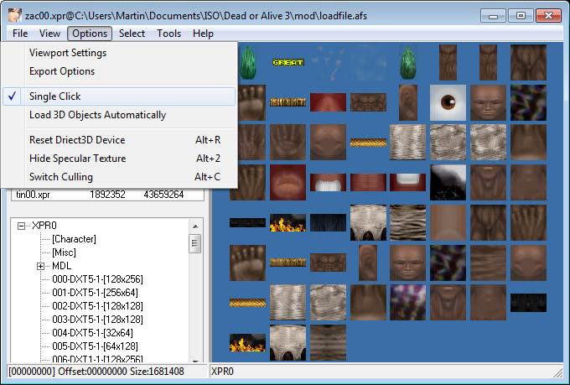Choose Export Options menu entry
Viewport: 570px width, 385px height.
pyautogui.click(x=119, y=71)
